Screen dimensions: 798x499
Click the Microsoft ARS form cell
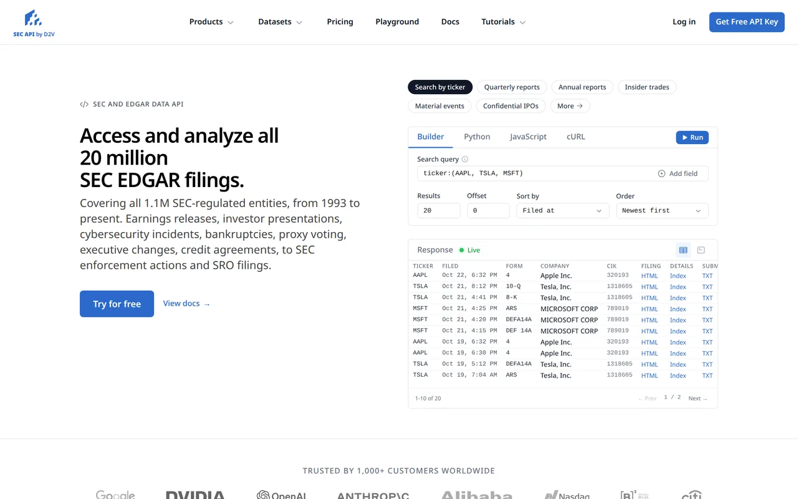(x=511, y=309)
